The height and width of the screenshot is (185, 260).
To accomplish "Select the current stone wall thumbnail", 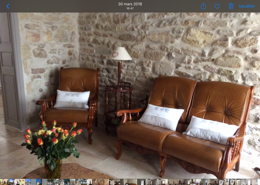I will [130, 182].
